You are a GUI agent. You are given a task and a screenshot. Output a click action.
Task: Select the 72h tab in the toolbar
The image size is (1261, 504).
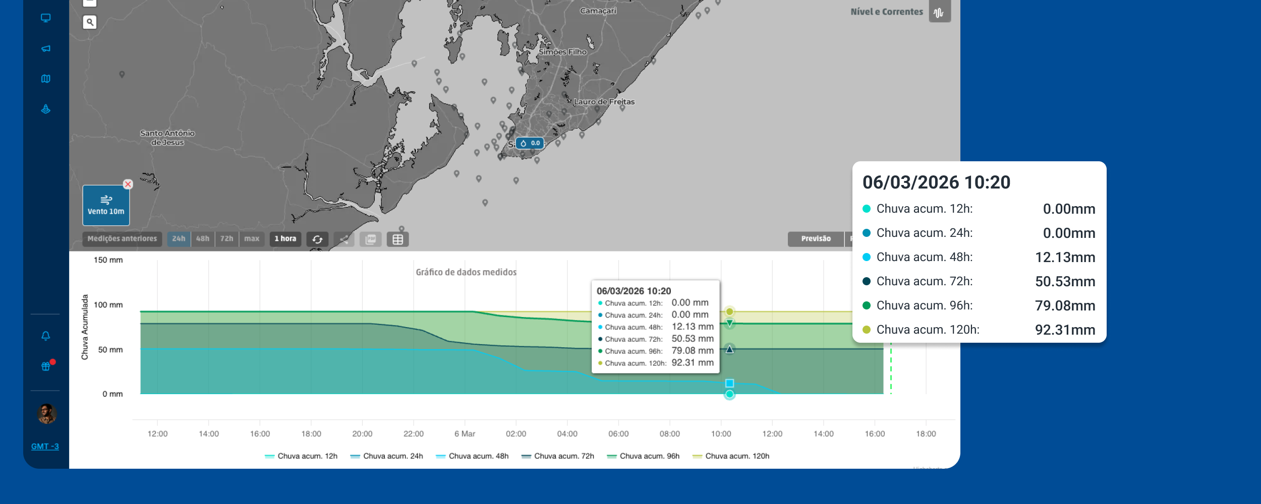[x=227, y=239]
